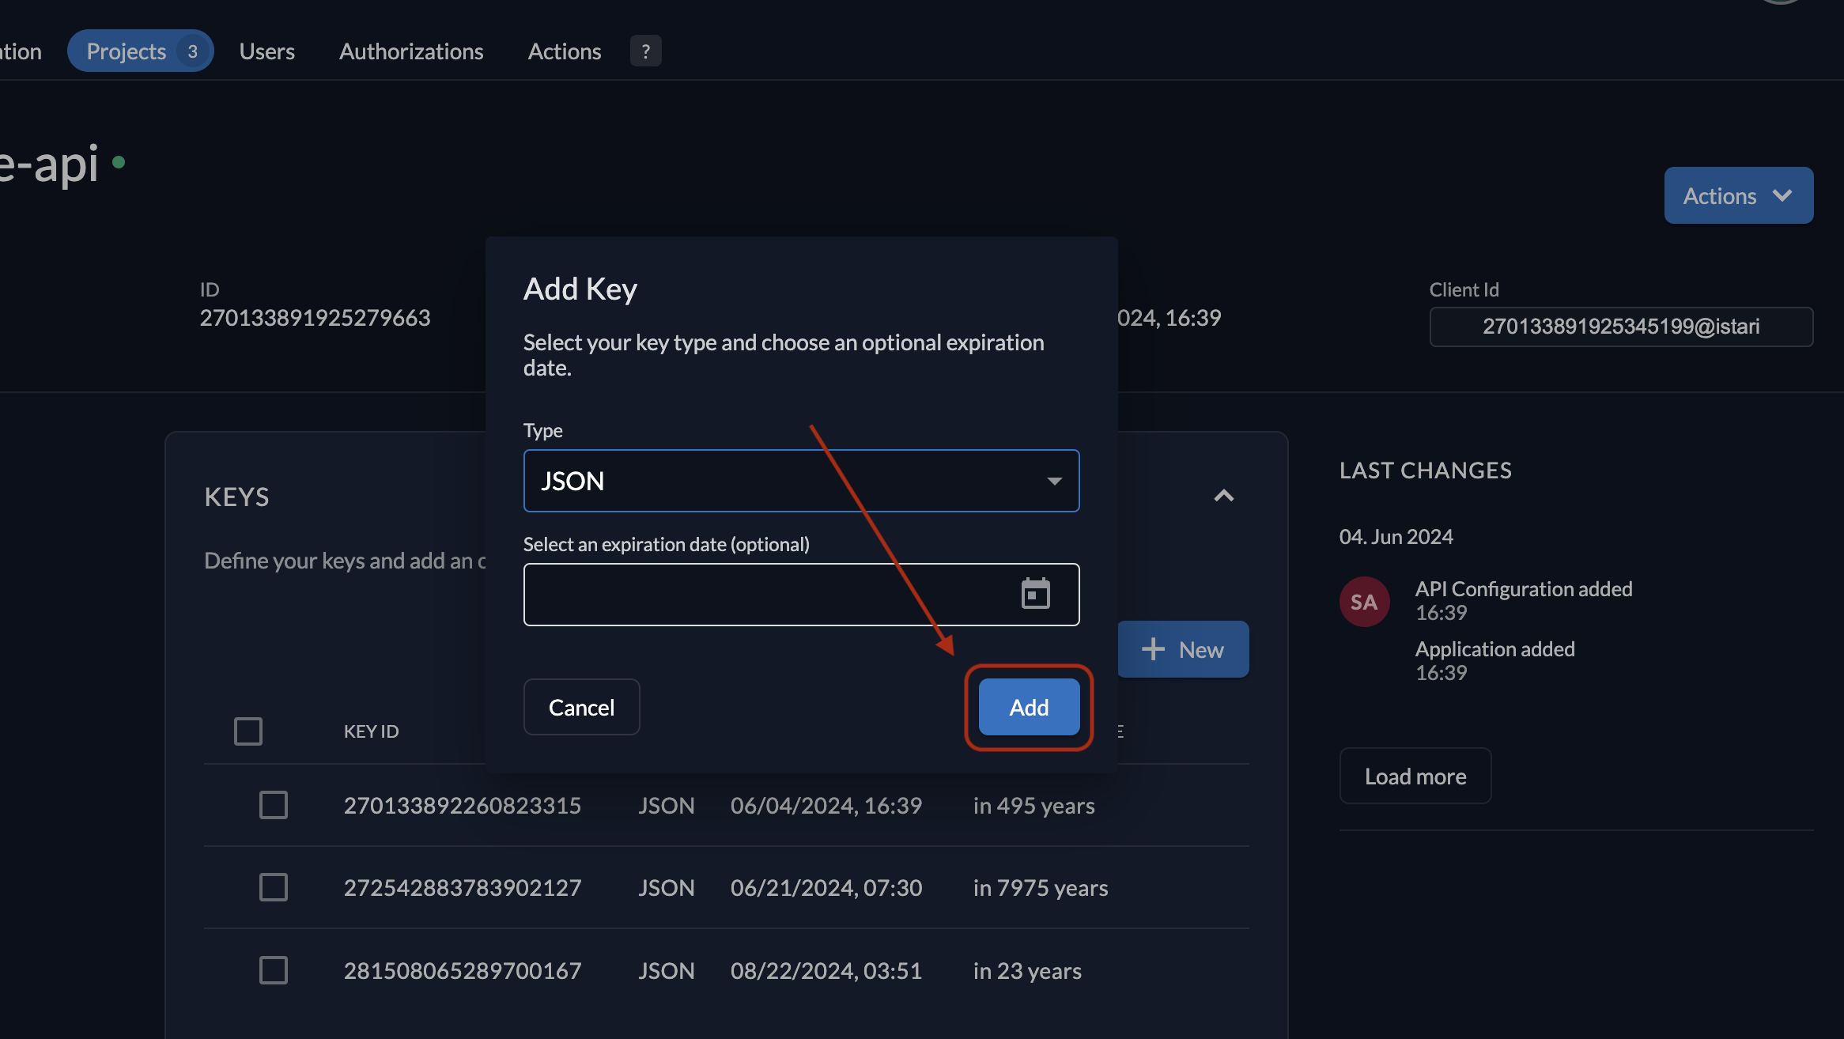The image size is (1844, 1039).
Task: Cancel the Add Key dialog
Action: click(581, 707)
